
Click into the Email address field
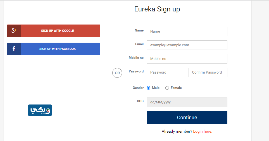(x=187, y=45)
